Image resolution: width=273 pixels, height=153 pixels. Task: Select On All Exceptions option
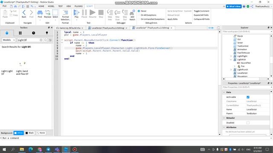(139, 15)
